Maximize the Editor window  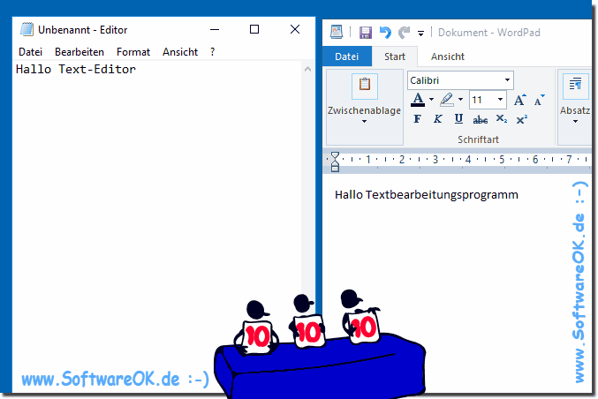tap(254, 29)
